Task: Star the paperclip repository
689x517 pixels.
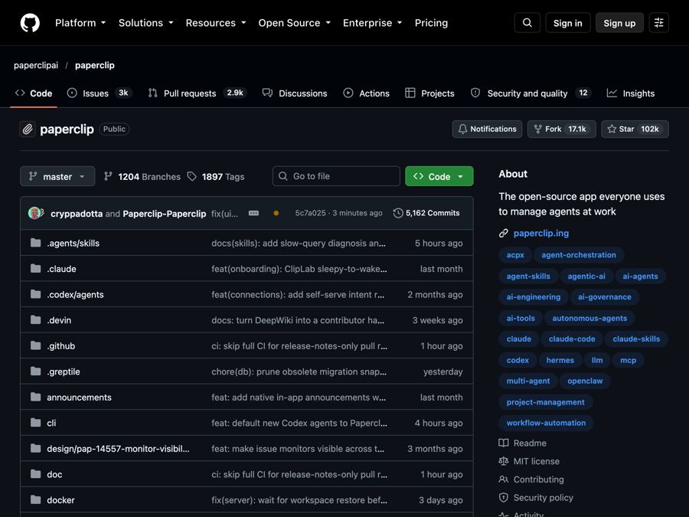Action: click(x=635, y=129)
